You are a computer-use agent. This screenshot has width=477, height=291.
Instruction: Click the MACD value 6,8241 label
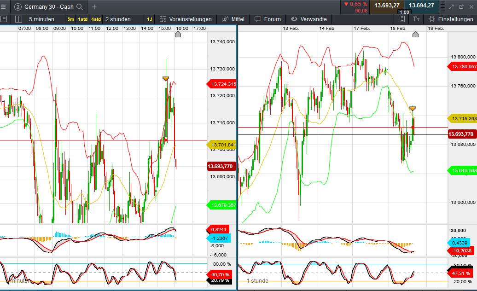pos(218,230)
